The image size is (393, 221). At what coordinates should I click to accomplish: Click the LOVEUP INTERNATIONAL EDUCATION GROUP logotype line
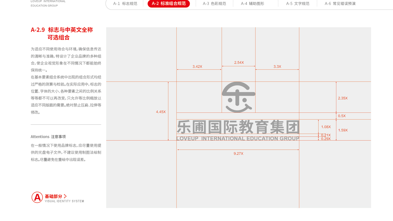[238, 138]
